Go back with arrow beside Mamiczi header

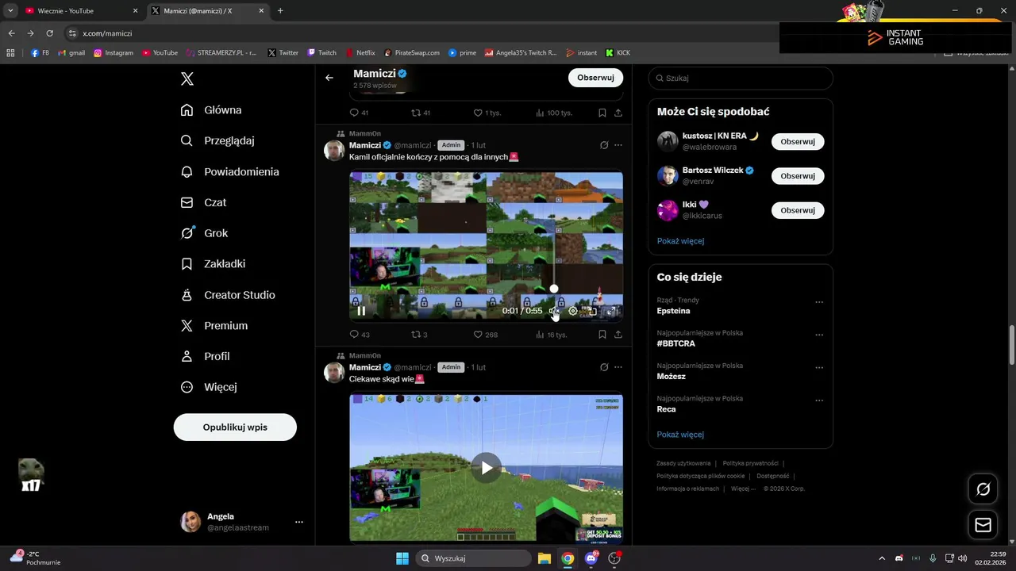329,78
